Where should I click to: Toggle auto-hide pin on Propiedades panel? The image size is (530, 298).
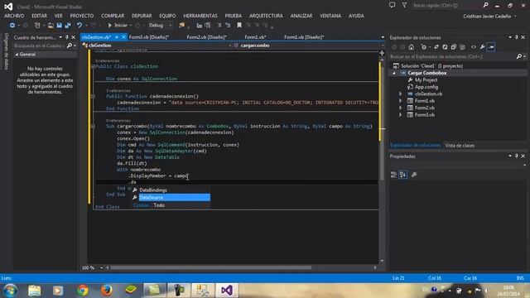coord(517,156)
